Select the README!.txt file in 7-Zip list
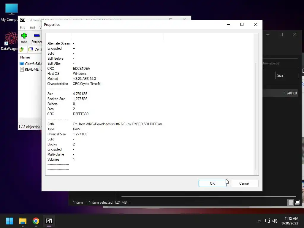The height and width of the screenshot is (228, 304). [31, 69]
